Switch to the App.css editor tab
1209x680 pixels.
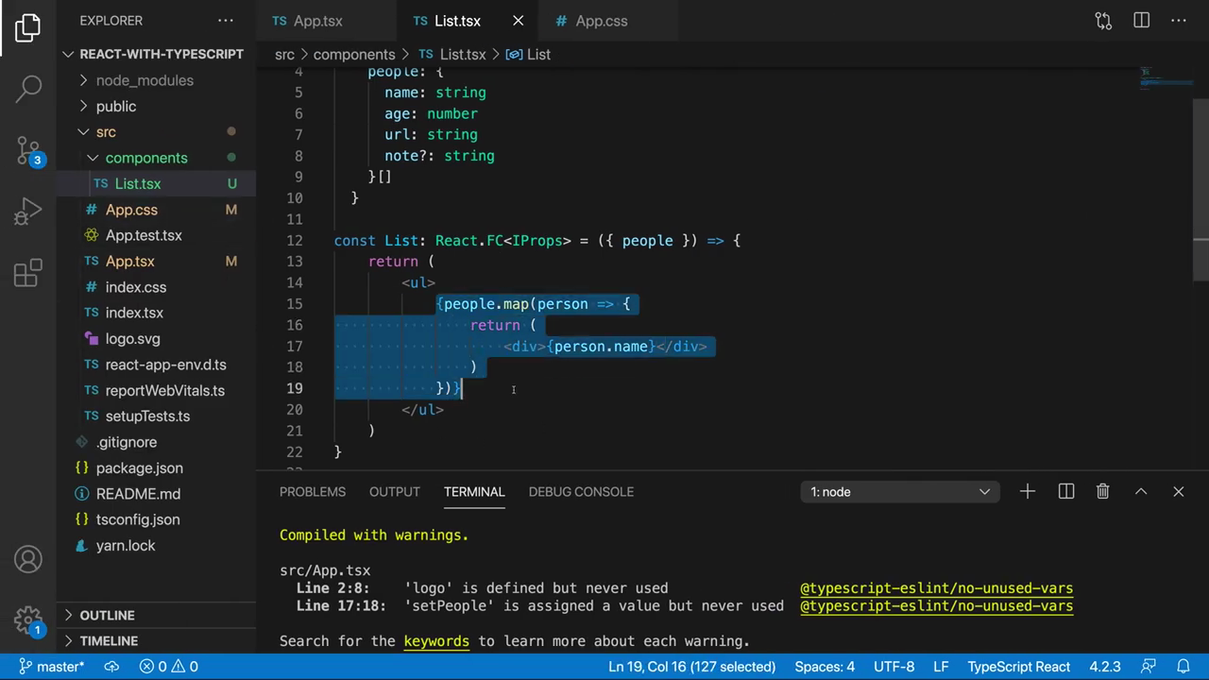coord(608,21)
